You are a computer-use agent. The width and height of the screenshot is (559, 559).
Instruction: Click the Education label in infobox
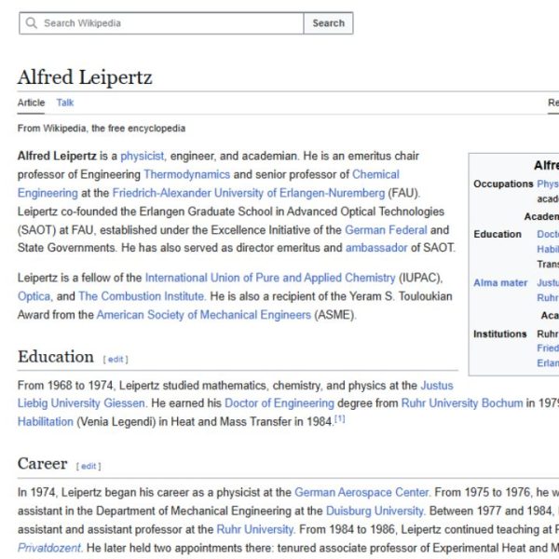pyautogui.click(x=498, y=234)
